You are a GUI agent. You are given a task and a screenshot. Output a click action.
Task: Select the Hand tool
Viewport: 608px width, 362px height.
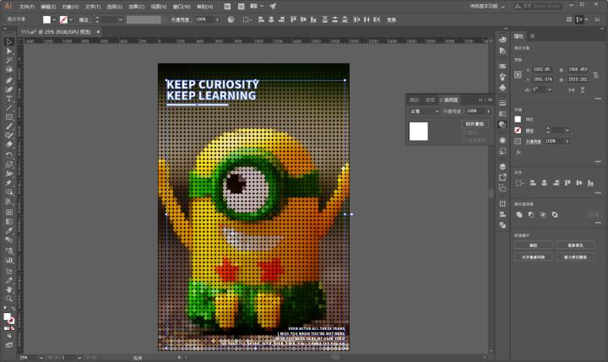(9, 288)
